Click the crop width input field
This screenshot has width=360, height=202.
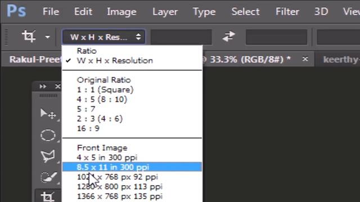pyautogui.click(x=181, y=37)
